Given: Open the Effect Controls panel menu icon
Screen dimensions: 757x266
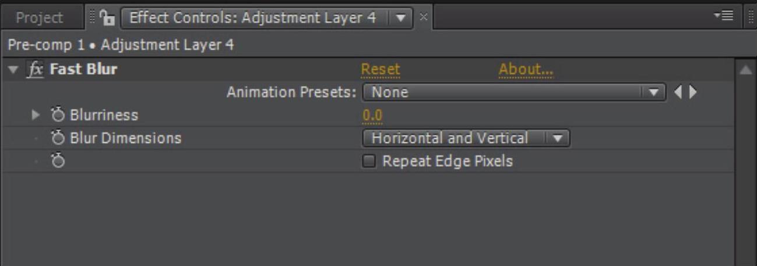Looking at the screenshot, I should pos(726,17).
